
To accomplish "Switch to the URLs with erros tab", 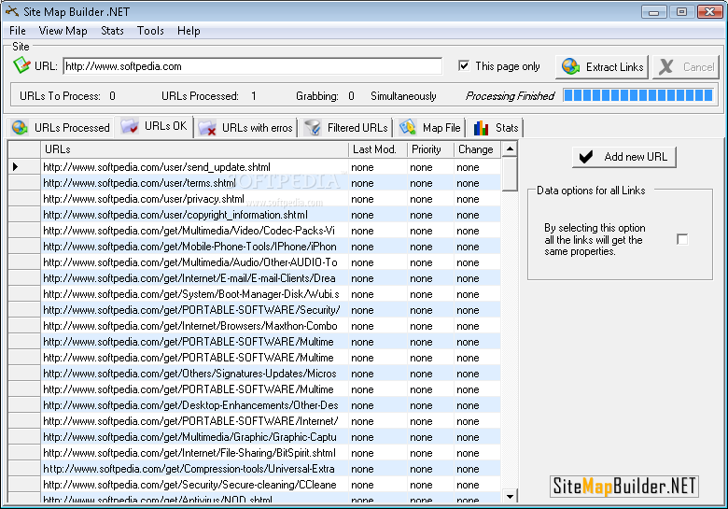I will pyautogui.click(x=245, y=128).
